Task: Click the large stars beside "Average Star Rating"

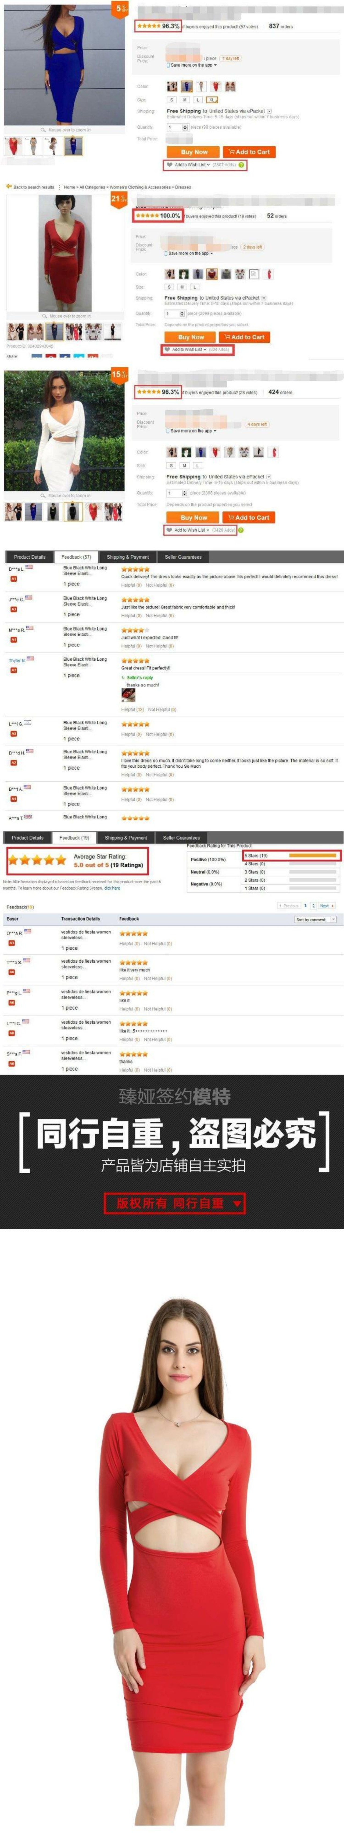Action: pos(38,860)
